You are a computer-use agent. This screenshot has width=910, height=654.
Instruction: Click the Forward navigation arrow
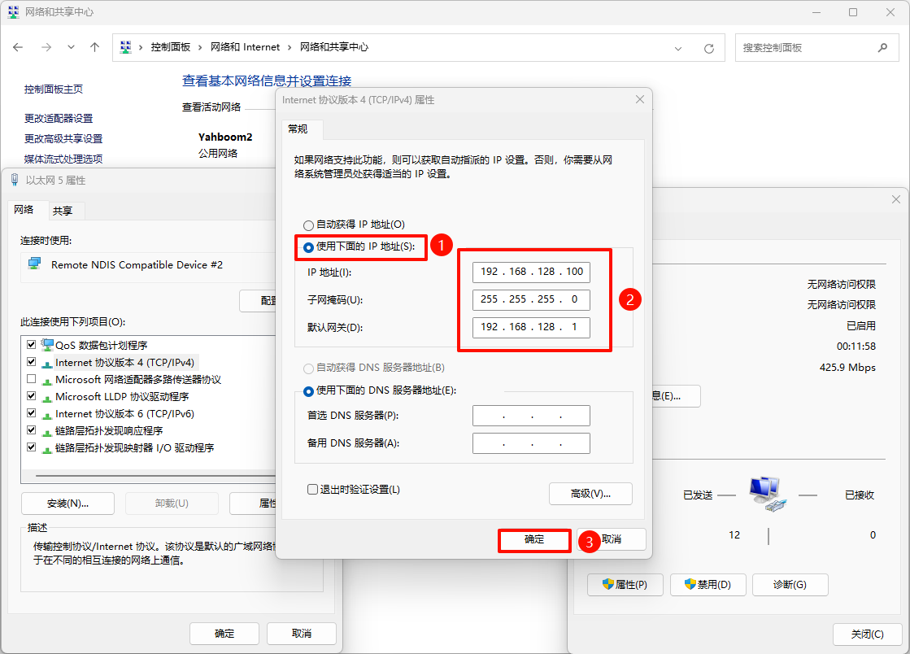(46, 48)
